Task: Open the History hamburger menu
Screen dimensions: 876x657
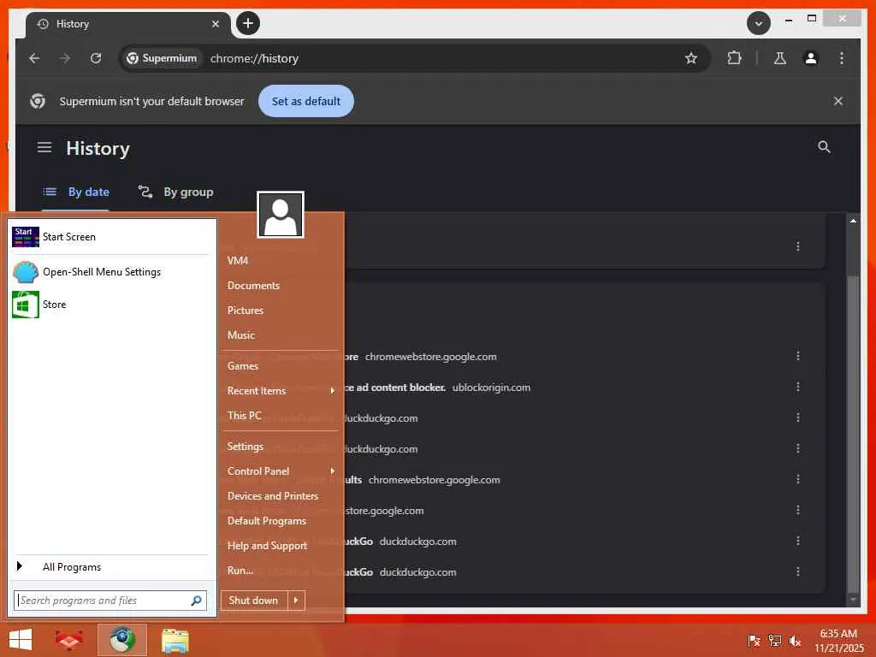Action: click(44, 147)
